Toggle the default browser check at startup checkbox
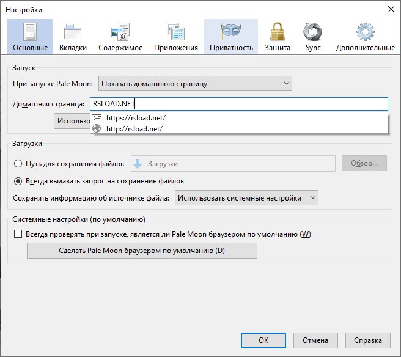The height and width of the screenshot is (357, 401). 18,234
